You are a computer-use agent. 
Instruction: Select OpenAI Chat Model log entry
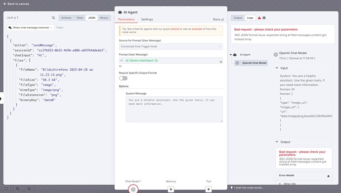point(251,63)
